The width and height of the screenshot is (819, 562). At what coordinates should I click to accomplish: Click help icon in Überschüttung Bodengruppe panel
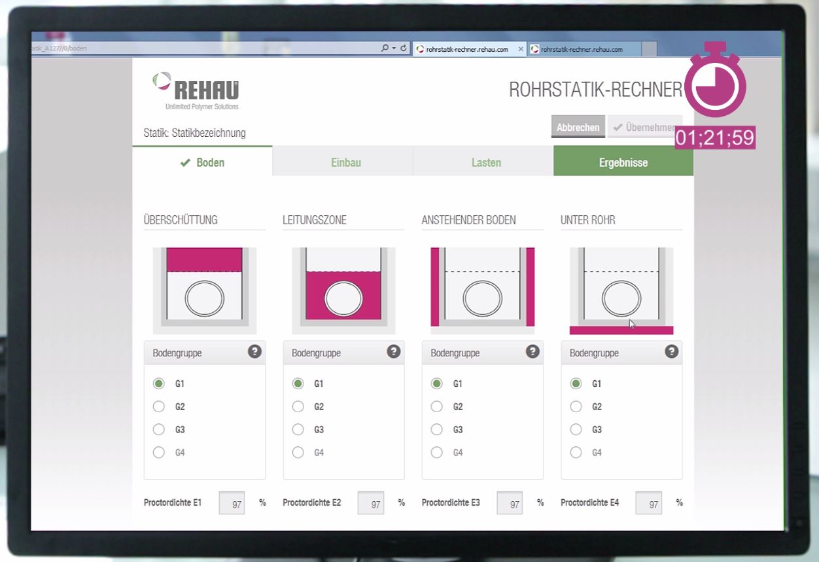pos(254,352)
